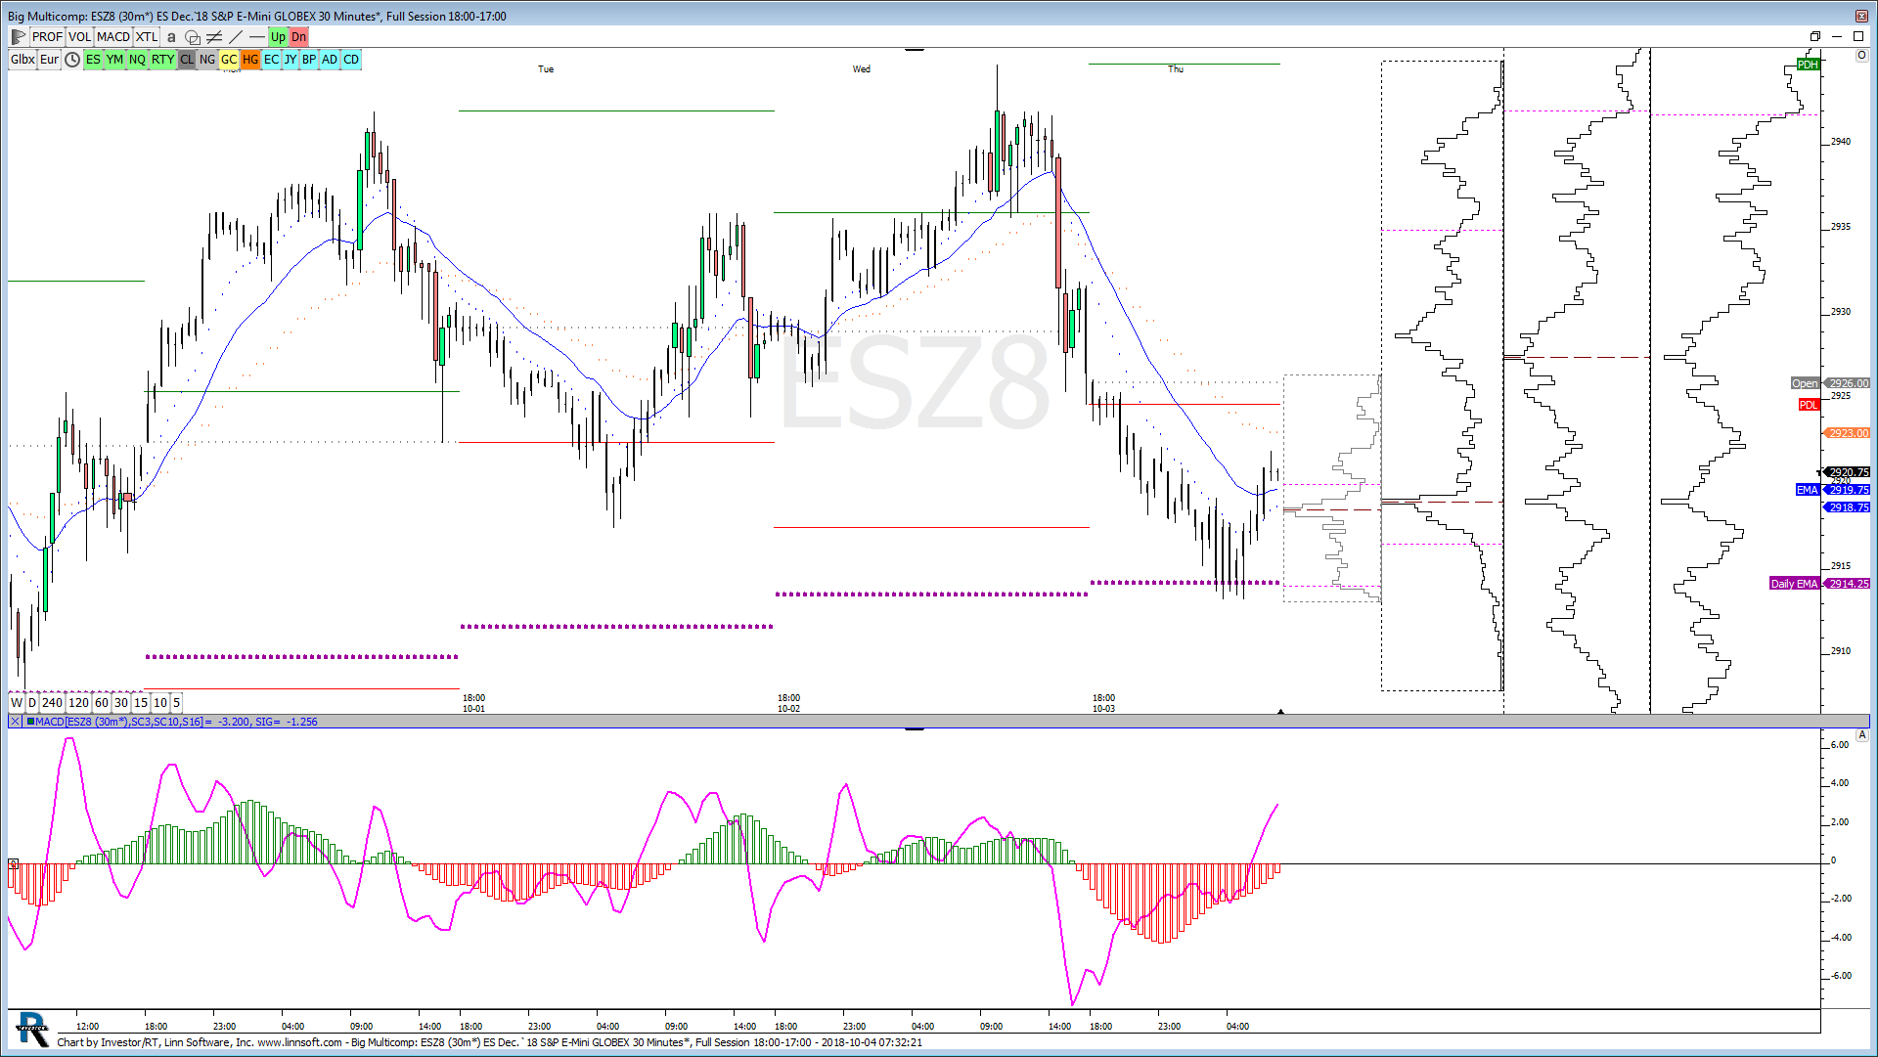
Task: Restore down the inner chart window
Action: click(x=1815, y=37)
